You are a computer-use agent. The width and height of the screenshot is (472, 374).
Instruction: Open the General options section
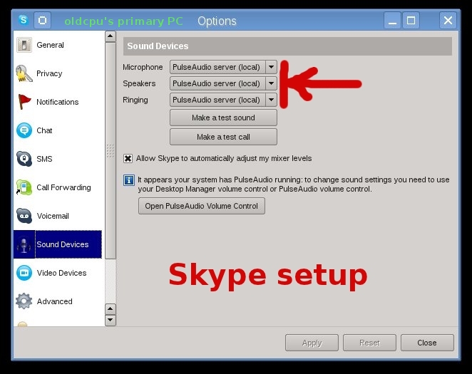click(x=58, y=45)
